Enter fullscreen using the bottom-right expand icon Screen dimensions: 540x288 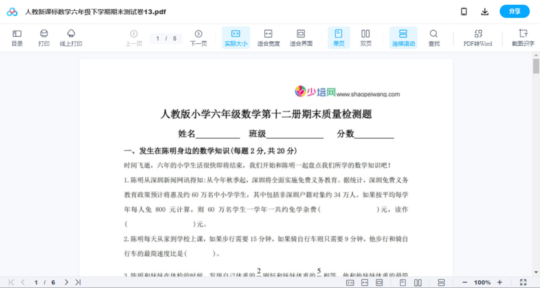522,282
